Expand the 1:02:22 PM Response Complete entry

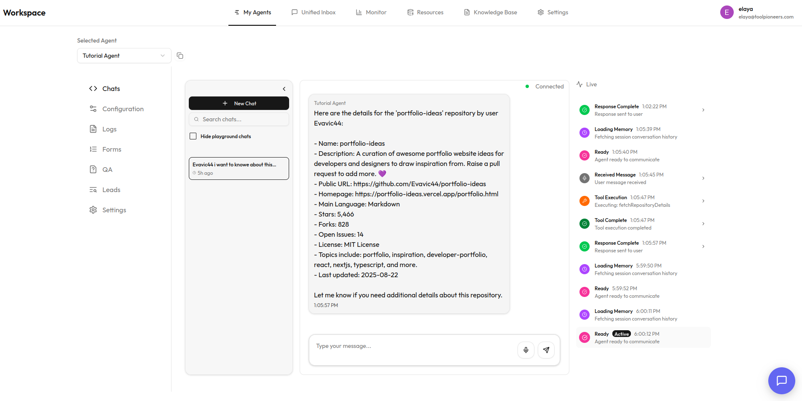pyautogui.click(x=703, y=110)
